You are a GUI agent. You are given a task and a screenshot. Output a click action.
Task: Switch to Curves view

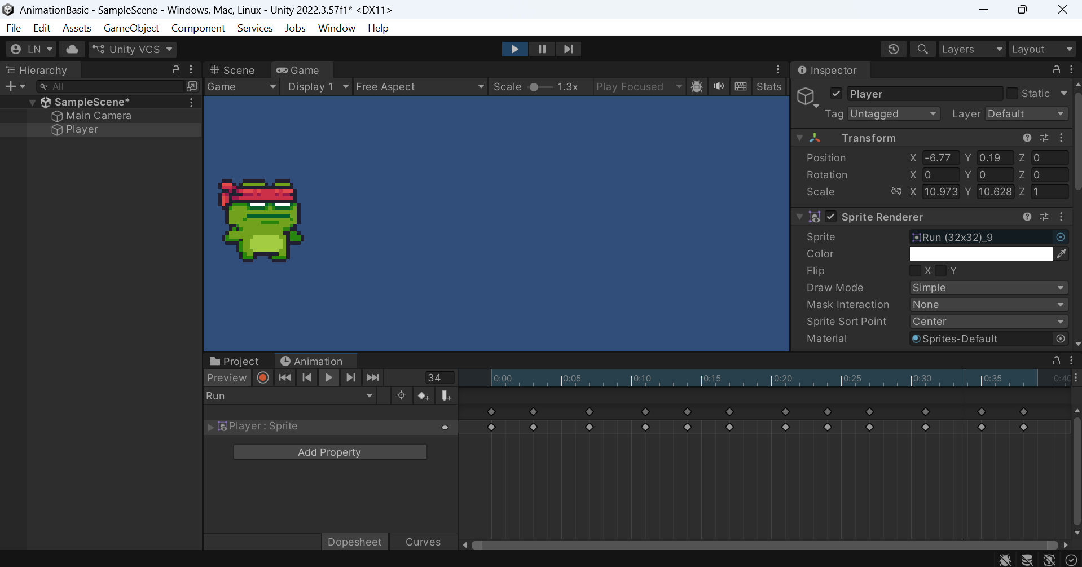[423, 542]
